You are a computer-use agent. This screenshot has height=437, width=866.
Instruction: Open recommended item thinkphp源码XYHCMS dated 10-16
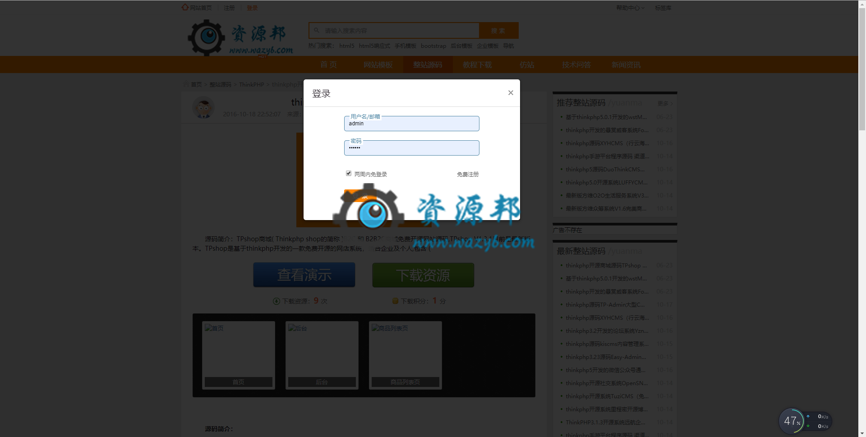click(x=608, y=143)
